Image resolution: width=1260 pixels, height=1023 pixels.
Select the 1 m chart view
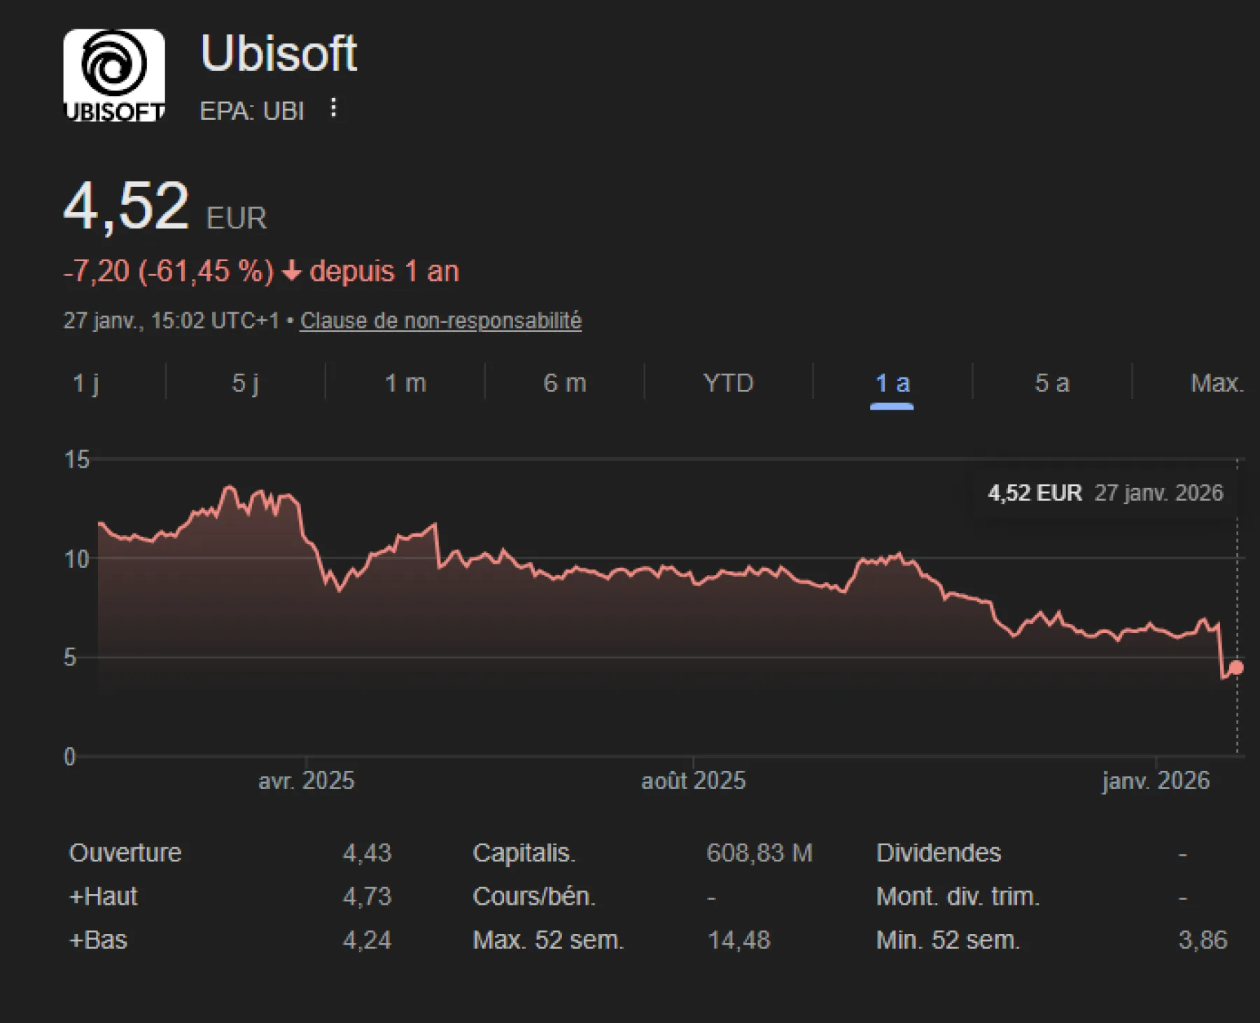click(x=405, y=383)
